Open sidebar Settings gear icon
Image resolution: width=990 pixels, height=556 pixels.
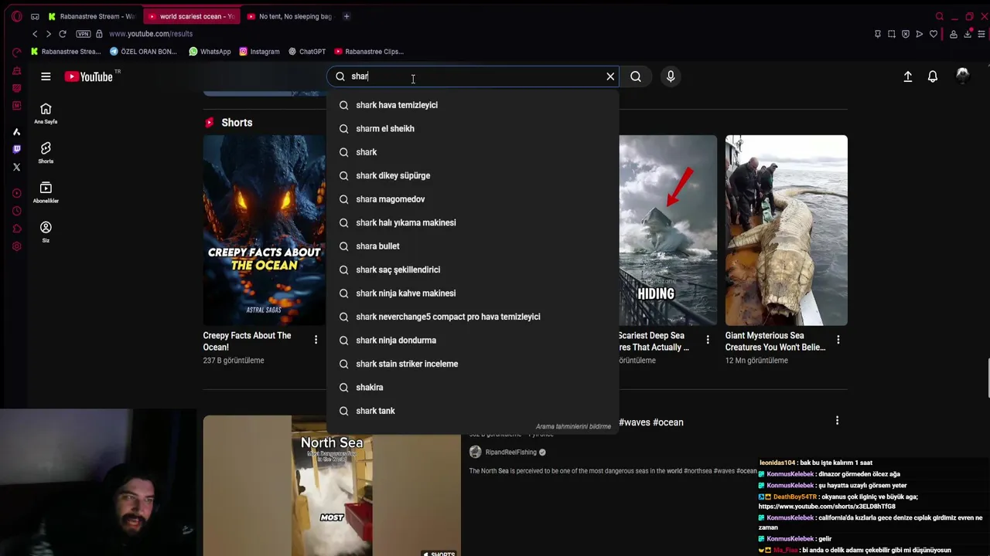pyautogui.click(x=16, y=246)
